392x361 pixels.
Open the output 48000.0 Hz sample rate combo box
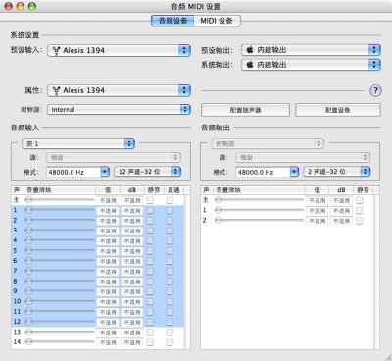click(268, 172)
